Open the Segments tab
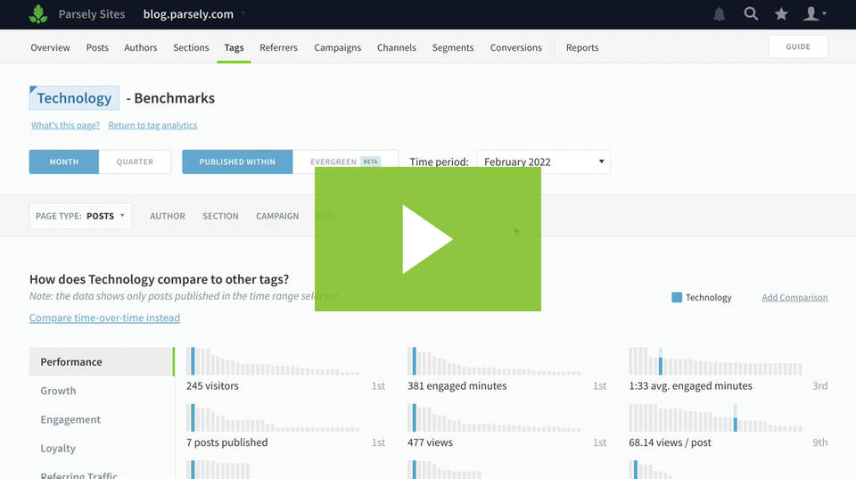 (453, 47)
